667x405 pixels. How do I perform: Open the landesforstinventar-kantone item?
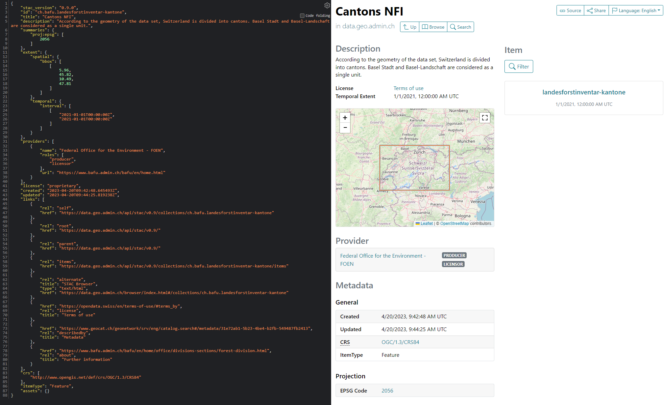click(584, 92)
